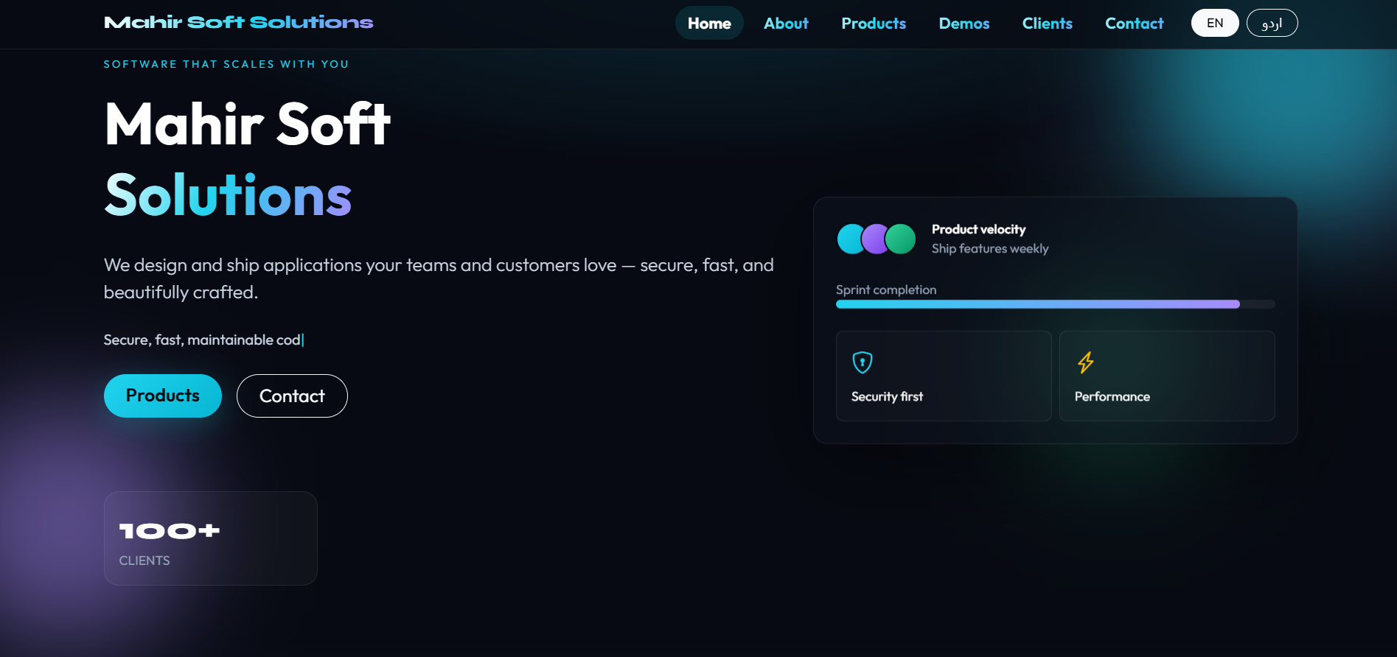Click the 'We design and ship applications' paragraph

click(x=439, y=278)
